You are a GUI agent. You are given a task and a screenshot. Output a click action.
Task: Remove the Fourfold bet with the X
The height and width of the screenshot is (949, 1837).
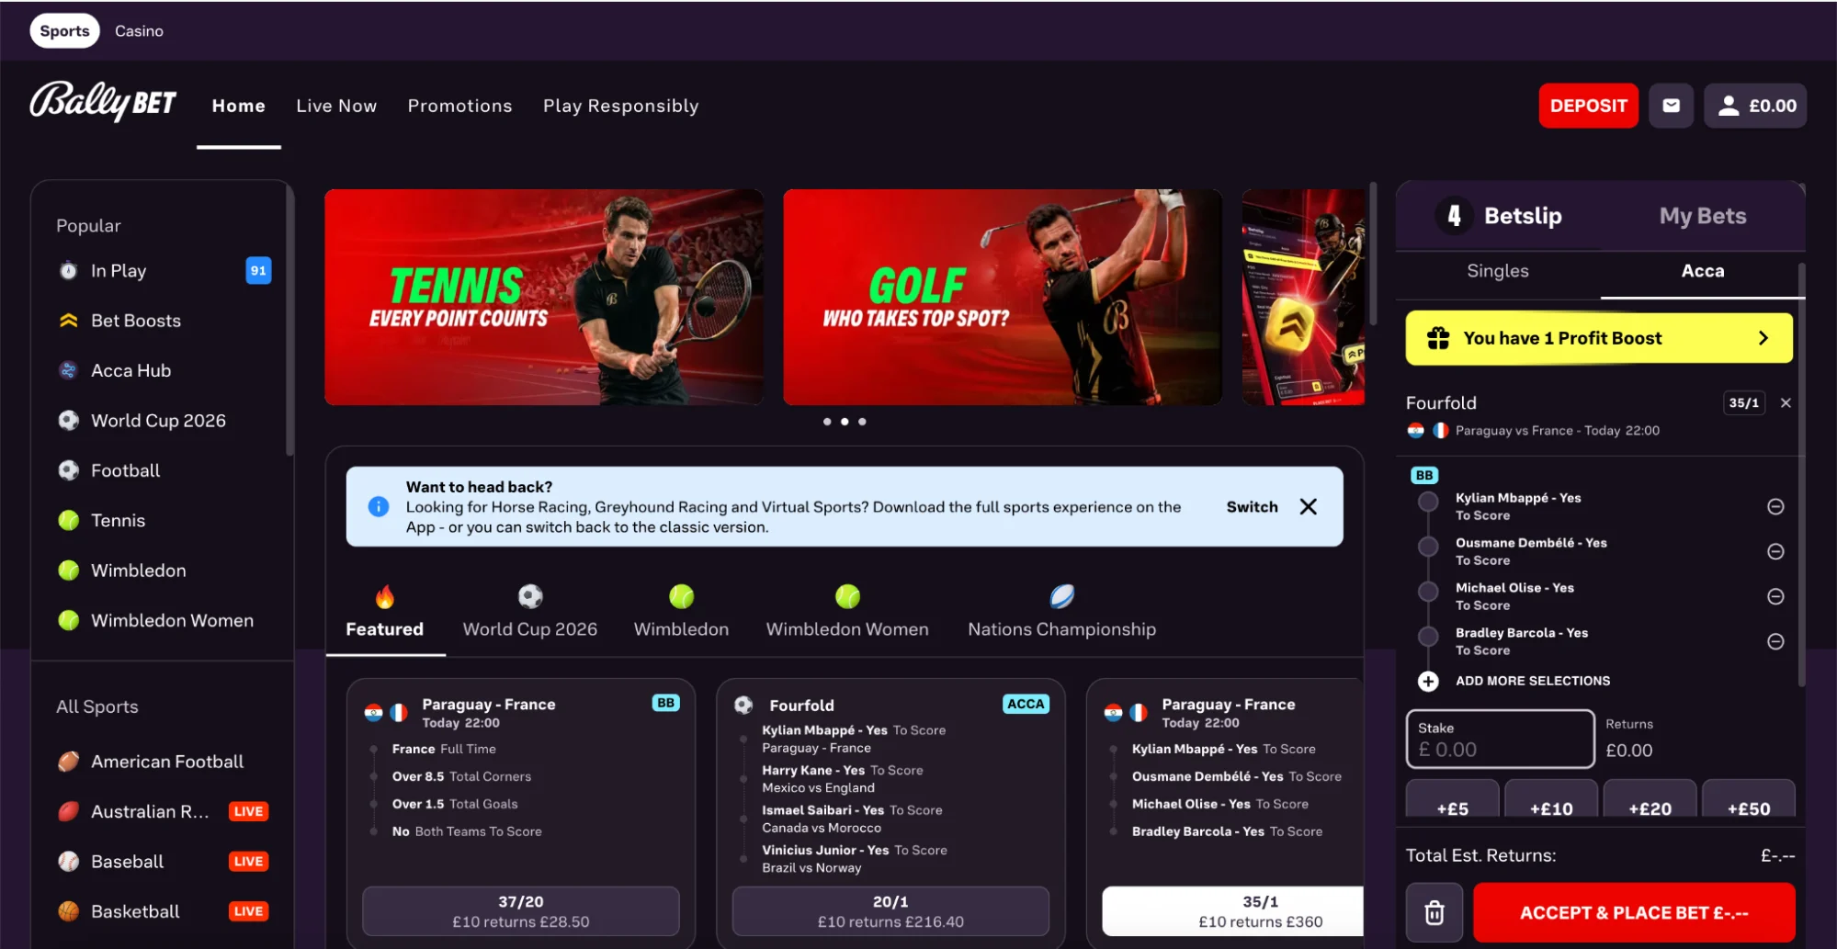1786,403
